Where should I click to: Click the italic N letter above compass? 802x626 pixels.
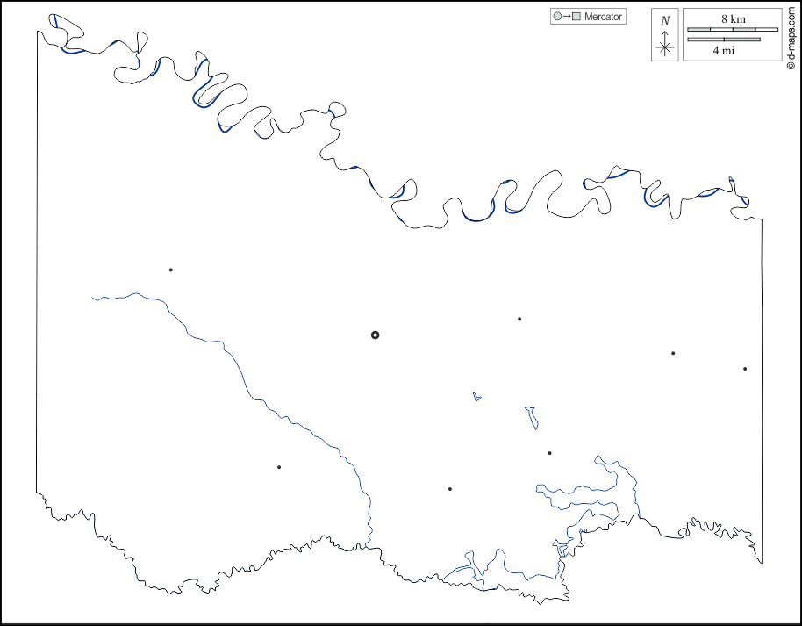(x=665, y=21)
